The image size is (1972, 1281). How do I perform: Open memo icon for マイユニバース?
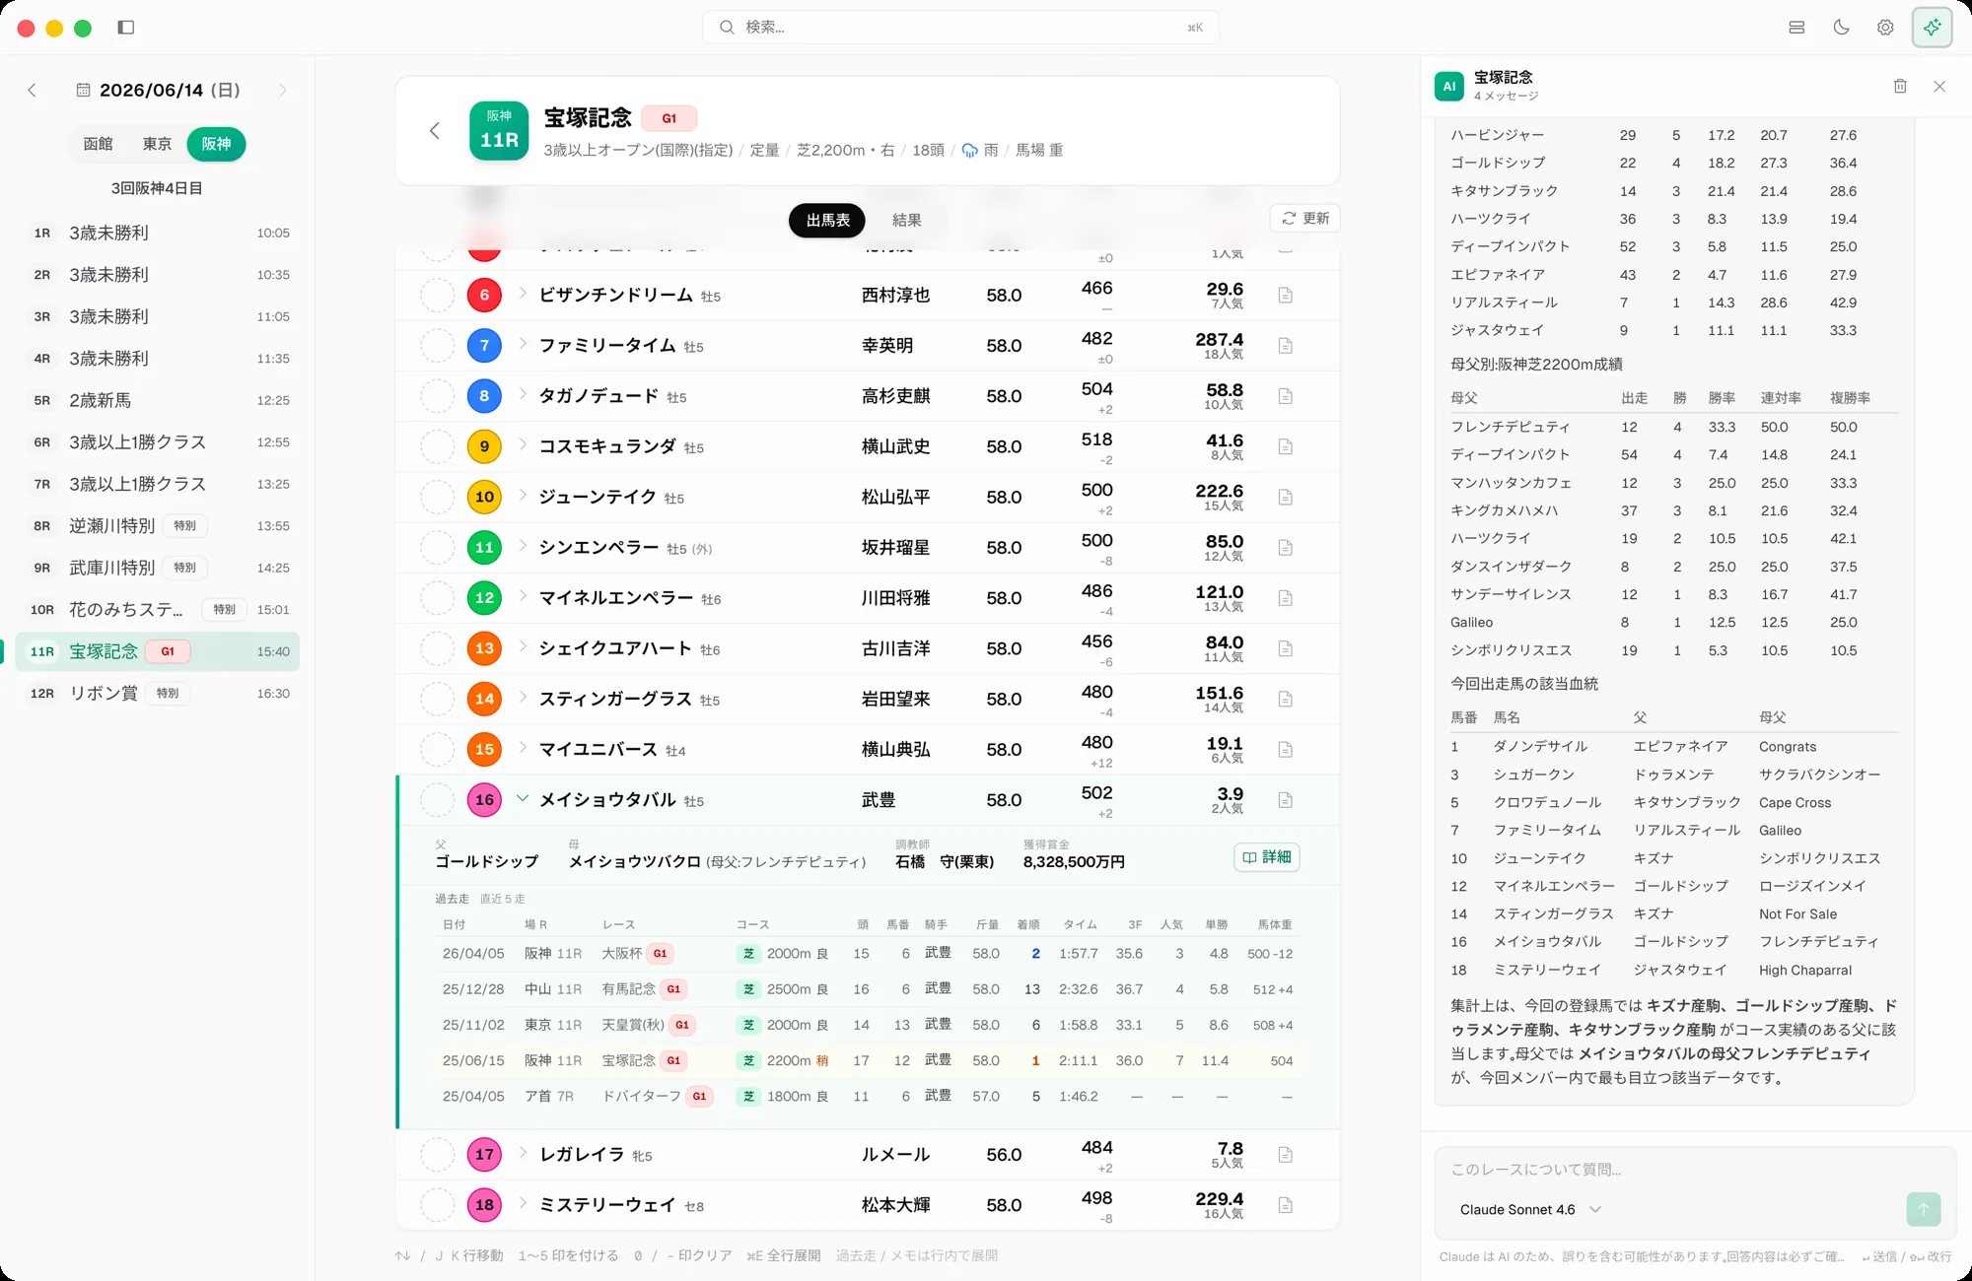(x=1285, y=750)
